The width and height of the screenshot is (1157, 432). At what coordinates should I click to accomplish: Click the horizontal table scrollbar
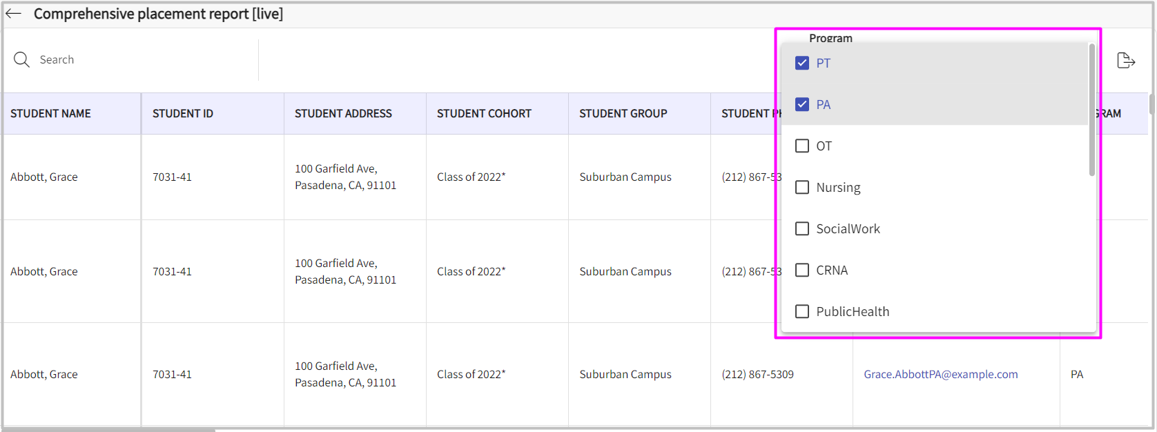(110, 429)
